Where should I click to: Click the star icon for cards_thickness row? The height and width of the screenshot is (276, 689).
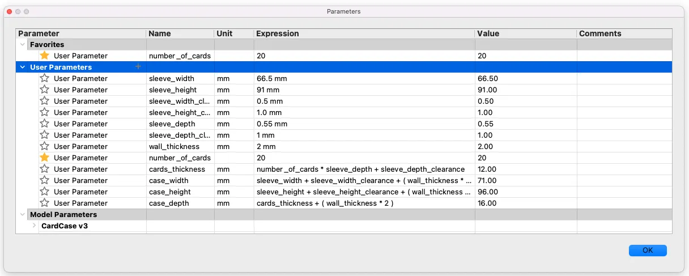[45, 169]
